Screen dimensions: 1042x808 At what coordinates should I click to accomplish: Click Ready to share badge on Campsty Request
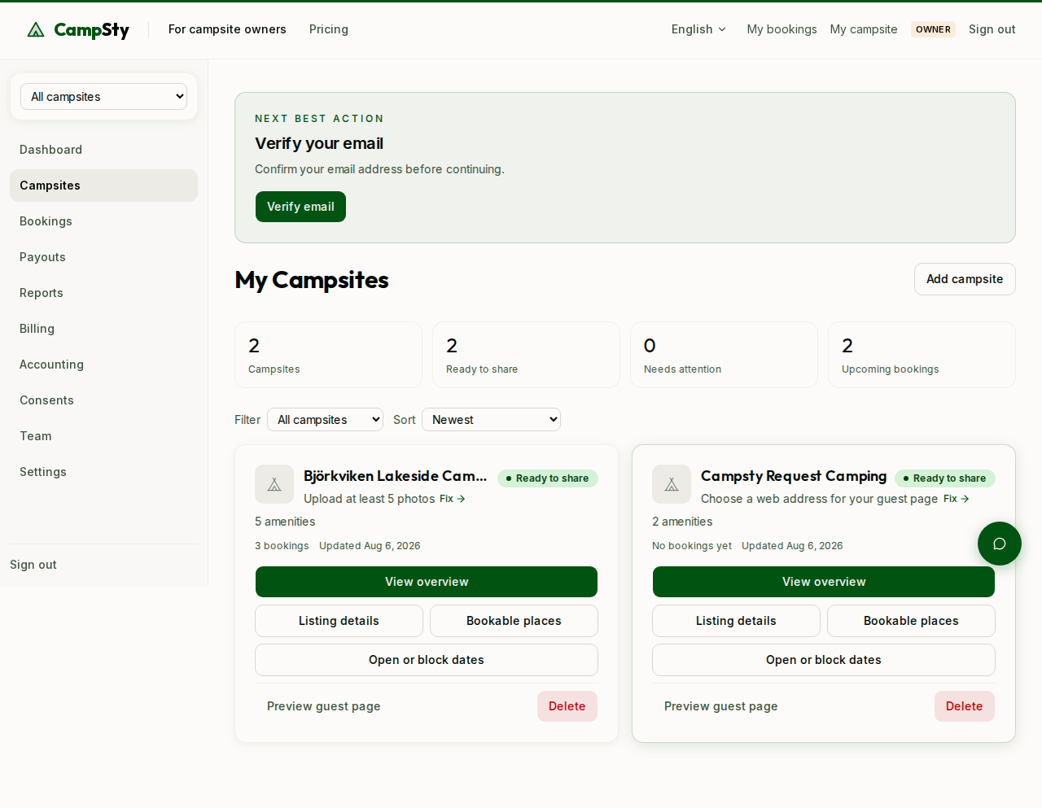pos(945,478)
